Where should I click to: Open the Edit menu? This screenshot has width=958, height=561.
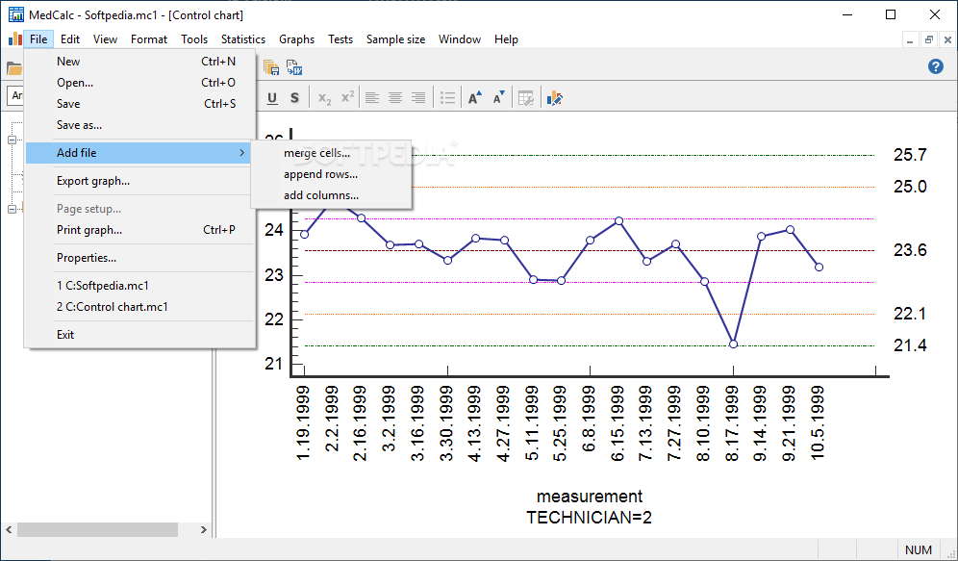70,39
